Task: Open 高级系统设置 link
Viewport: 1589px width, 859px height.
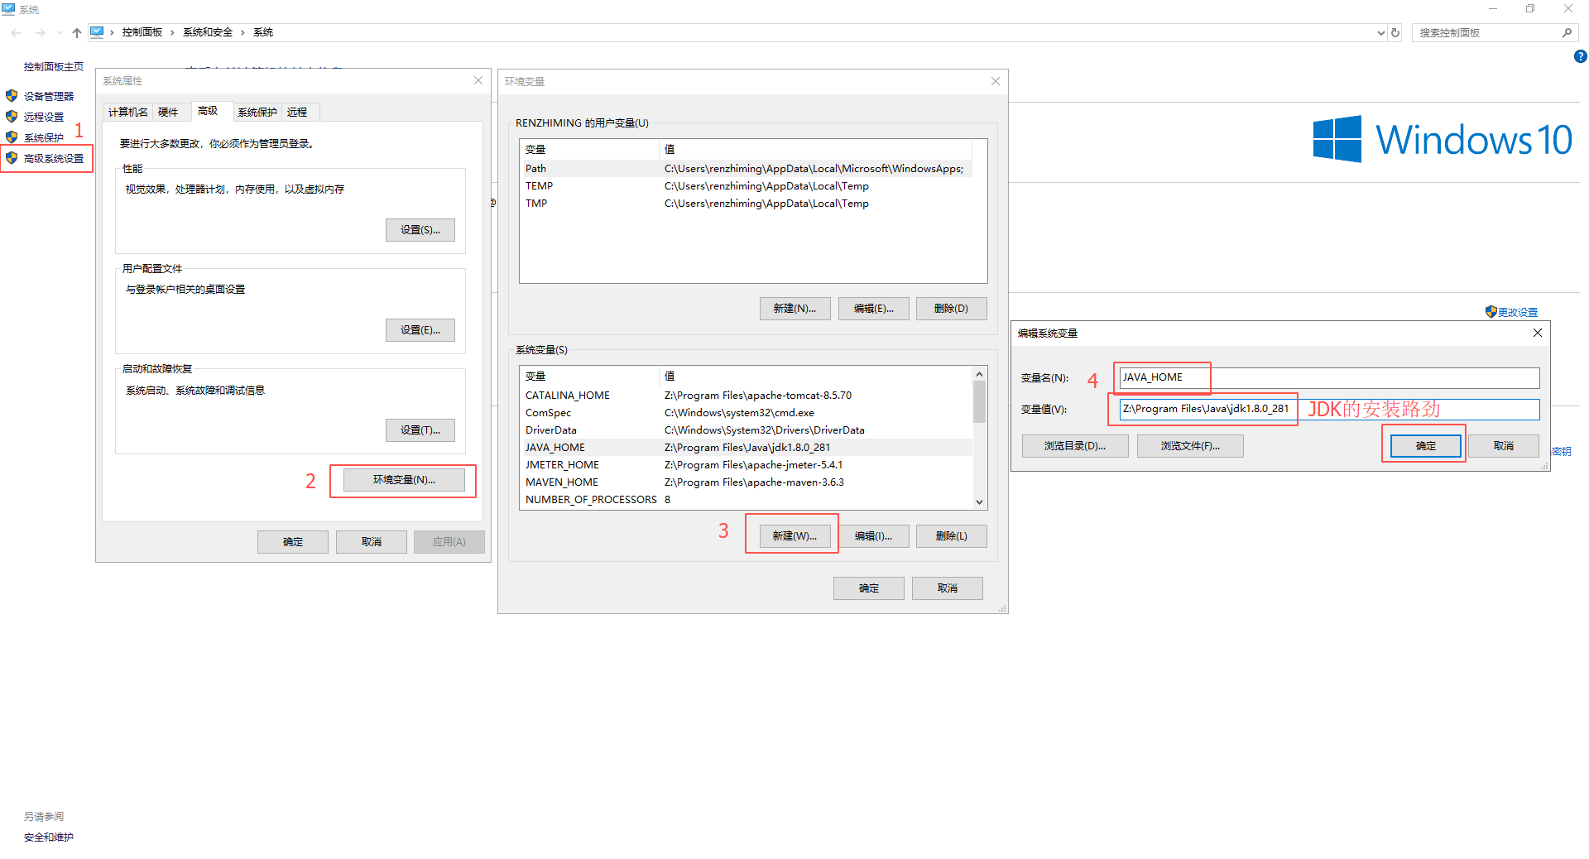Action: coord(54,159)
